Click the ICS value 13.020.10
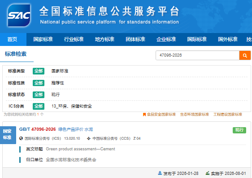The image size is (252, 178). [72, 138]
